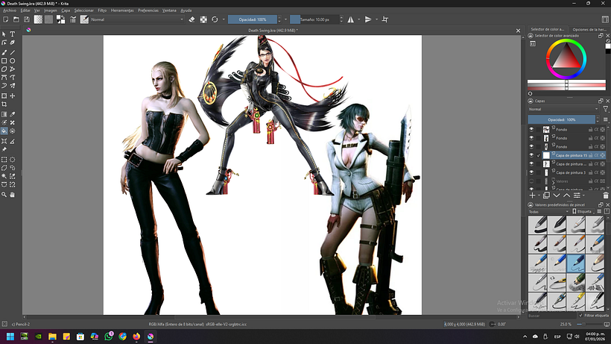Hide the top Fondo layer
Viewport: 611px width, 344px height.
point(531,130)
